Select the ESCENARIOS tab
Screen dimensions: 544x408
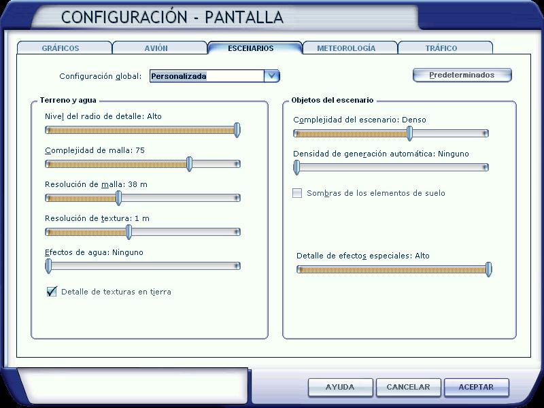pos(254,48)
